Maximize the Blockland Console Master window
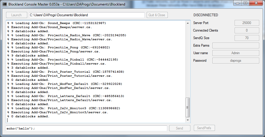 point(245,3)
